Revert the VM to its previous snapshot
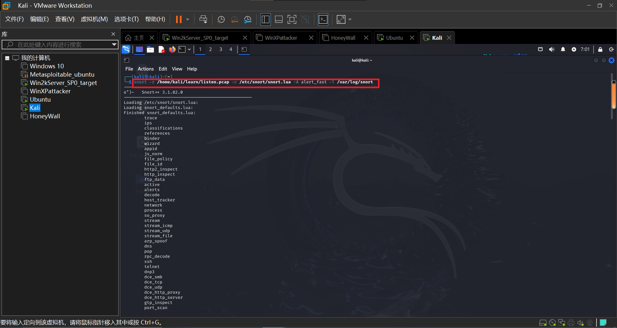617x328 pixels. pos(235,20)
